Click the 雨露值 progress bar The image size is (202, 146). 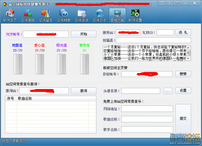18,64
